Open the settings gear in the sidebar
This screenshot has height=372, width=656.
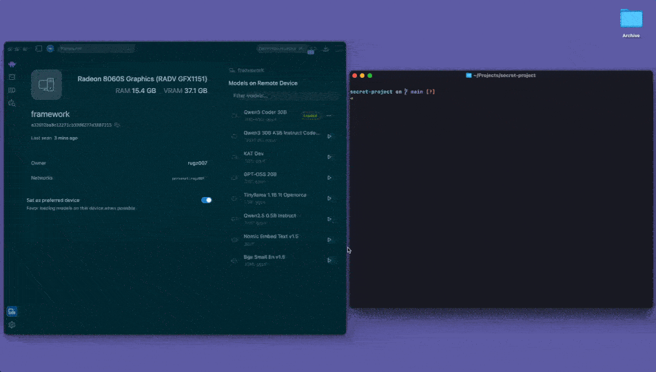tap(12, 324)
